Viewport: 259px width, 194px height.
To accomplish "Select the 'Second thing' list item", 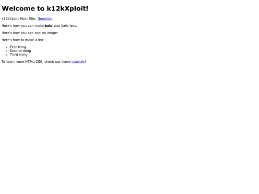I will click(20, 51).
